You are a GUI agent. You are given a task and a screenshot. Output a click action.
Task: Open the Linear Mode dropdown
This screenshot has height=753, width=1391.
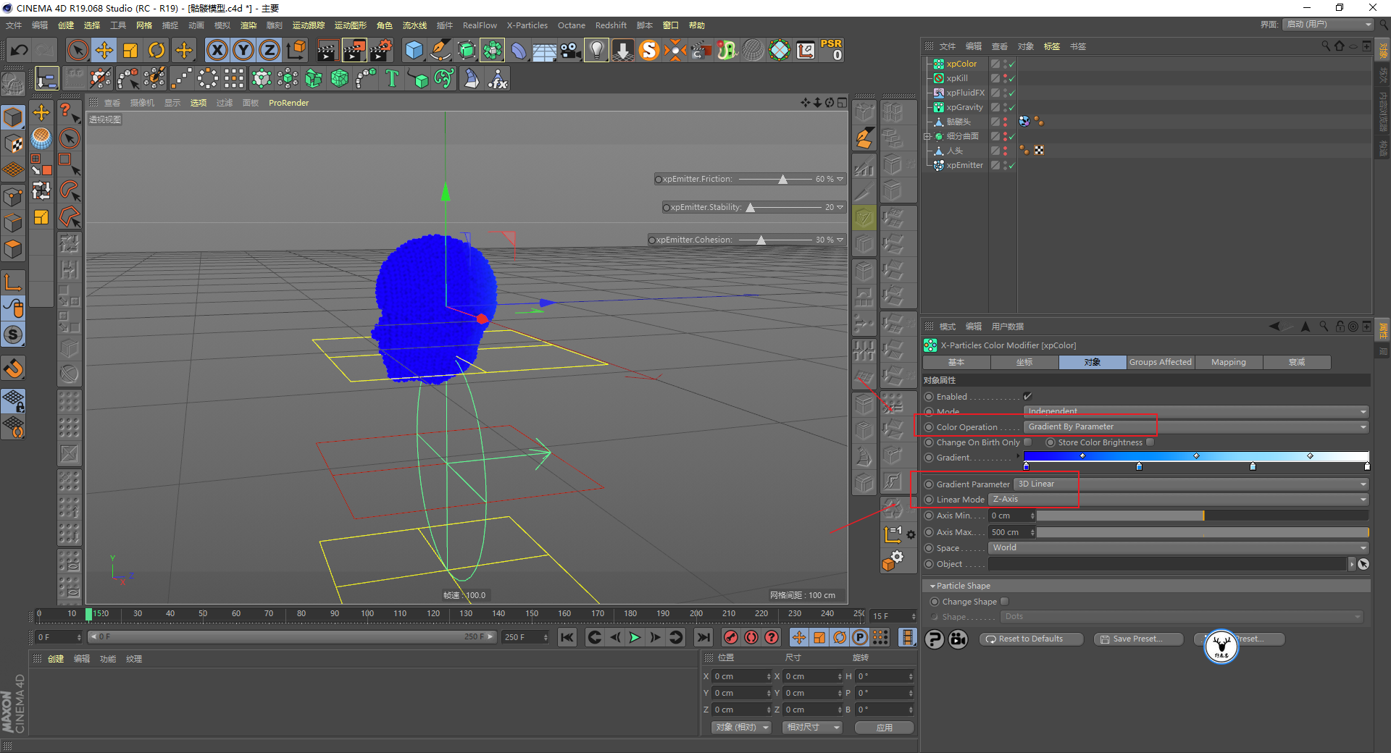tap(1178, 500)
